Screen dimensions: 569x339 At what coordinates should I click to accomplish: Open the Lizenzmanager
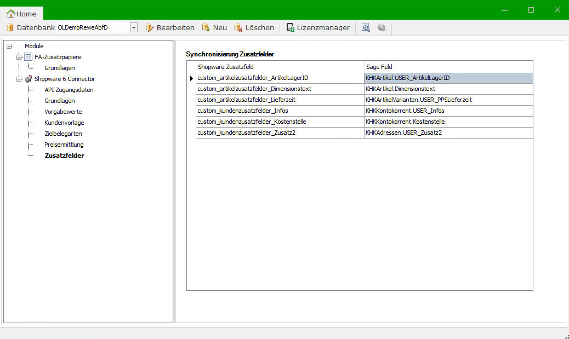(318, 27)
